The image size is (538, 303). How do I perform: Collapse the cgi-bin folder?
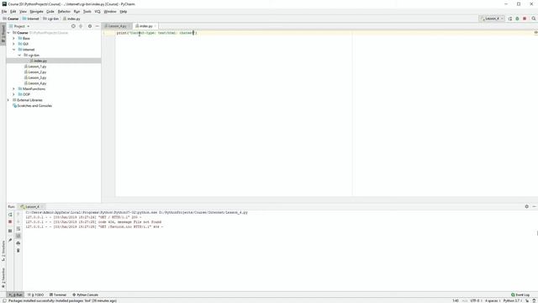(19, 55)
